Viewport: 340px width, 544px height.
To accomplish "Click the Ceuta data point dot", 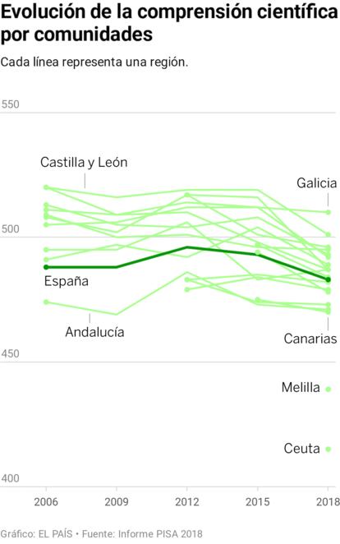I will [329, 449].
